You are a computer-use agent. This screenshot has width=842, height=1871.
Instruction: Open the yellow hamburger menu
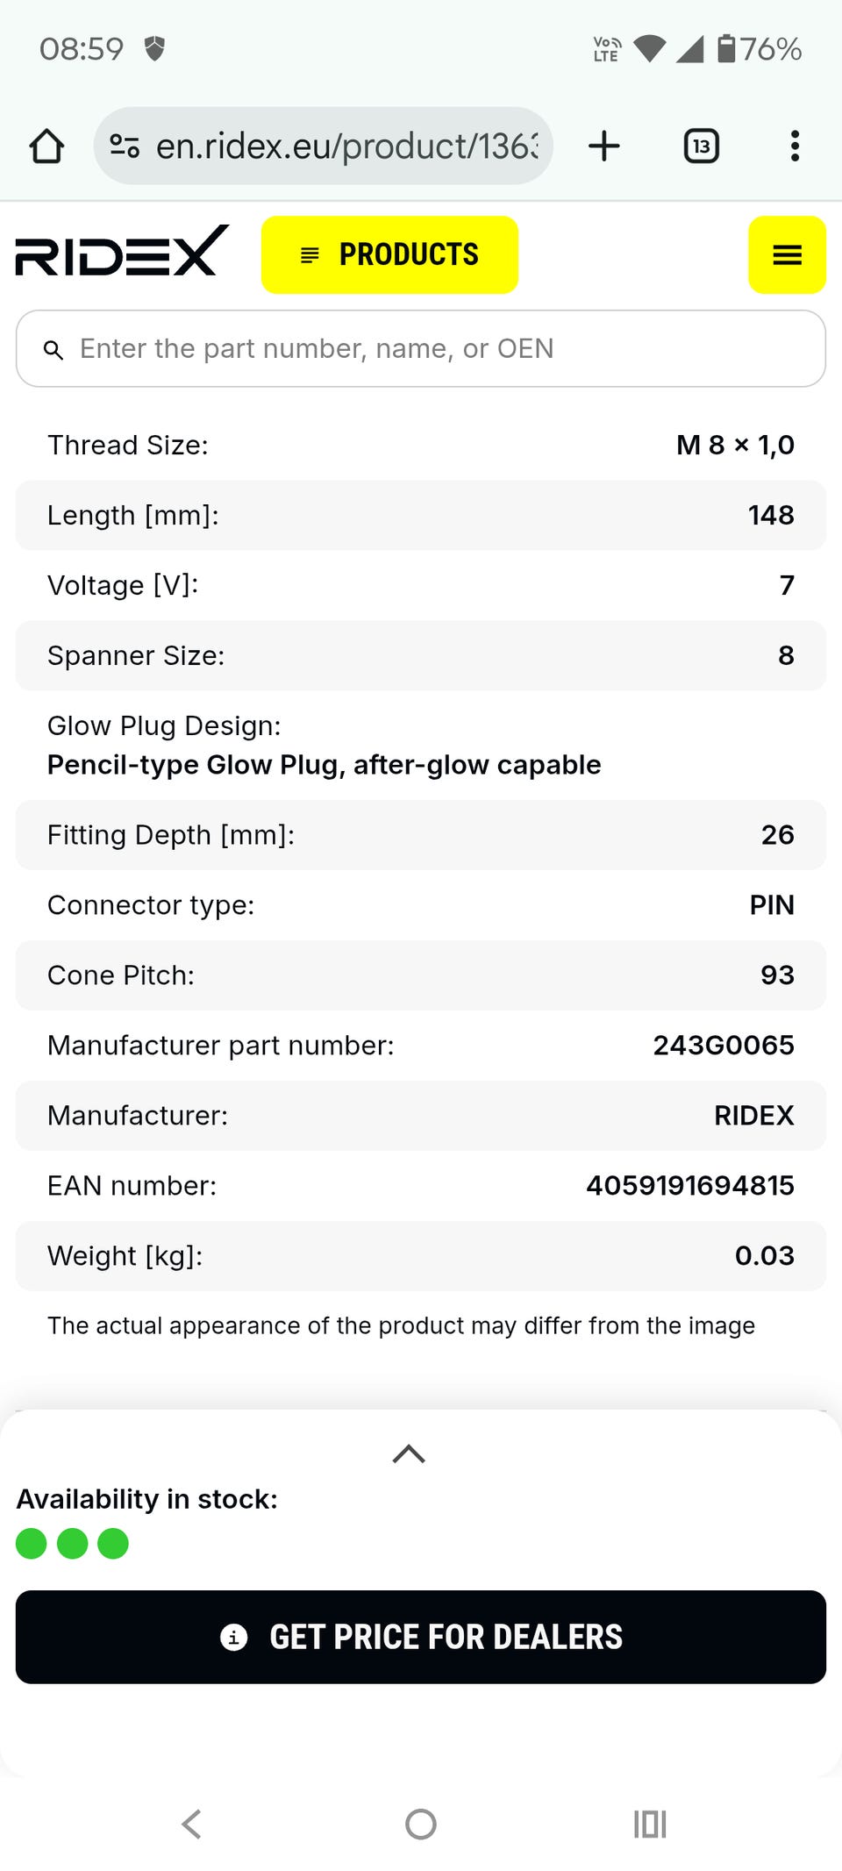pos(787,255)
